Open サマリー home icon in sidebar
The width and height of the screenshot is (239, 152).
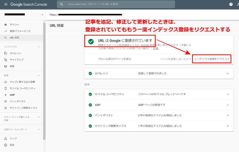point(6,24)
